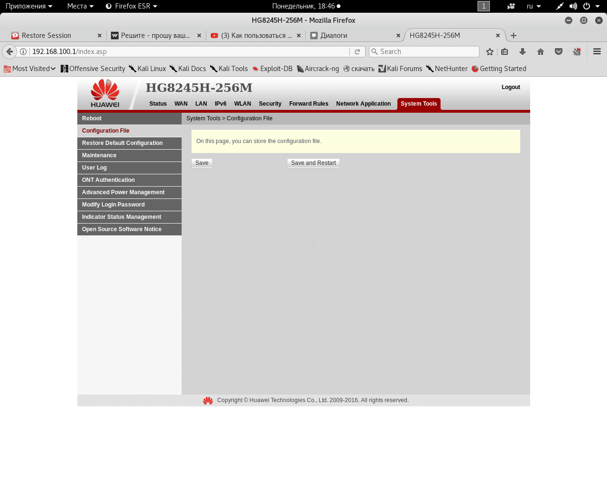Open the Kali Forums bookmark

[x=400, y=69]
